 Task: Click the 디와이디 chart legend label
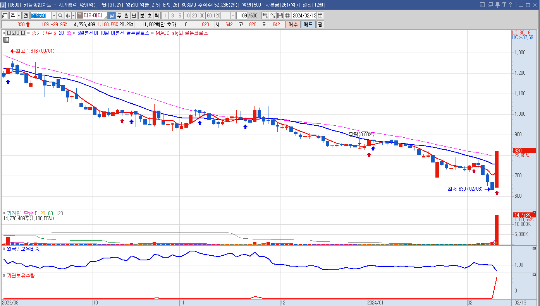click(16, 33)
